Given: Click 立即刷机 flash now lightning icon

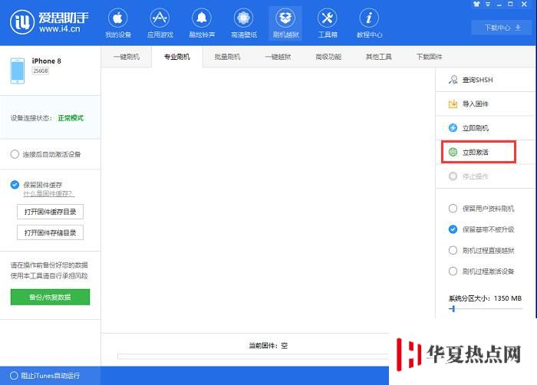Looking at the screenshot, I should 453,128.
